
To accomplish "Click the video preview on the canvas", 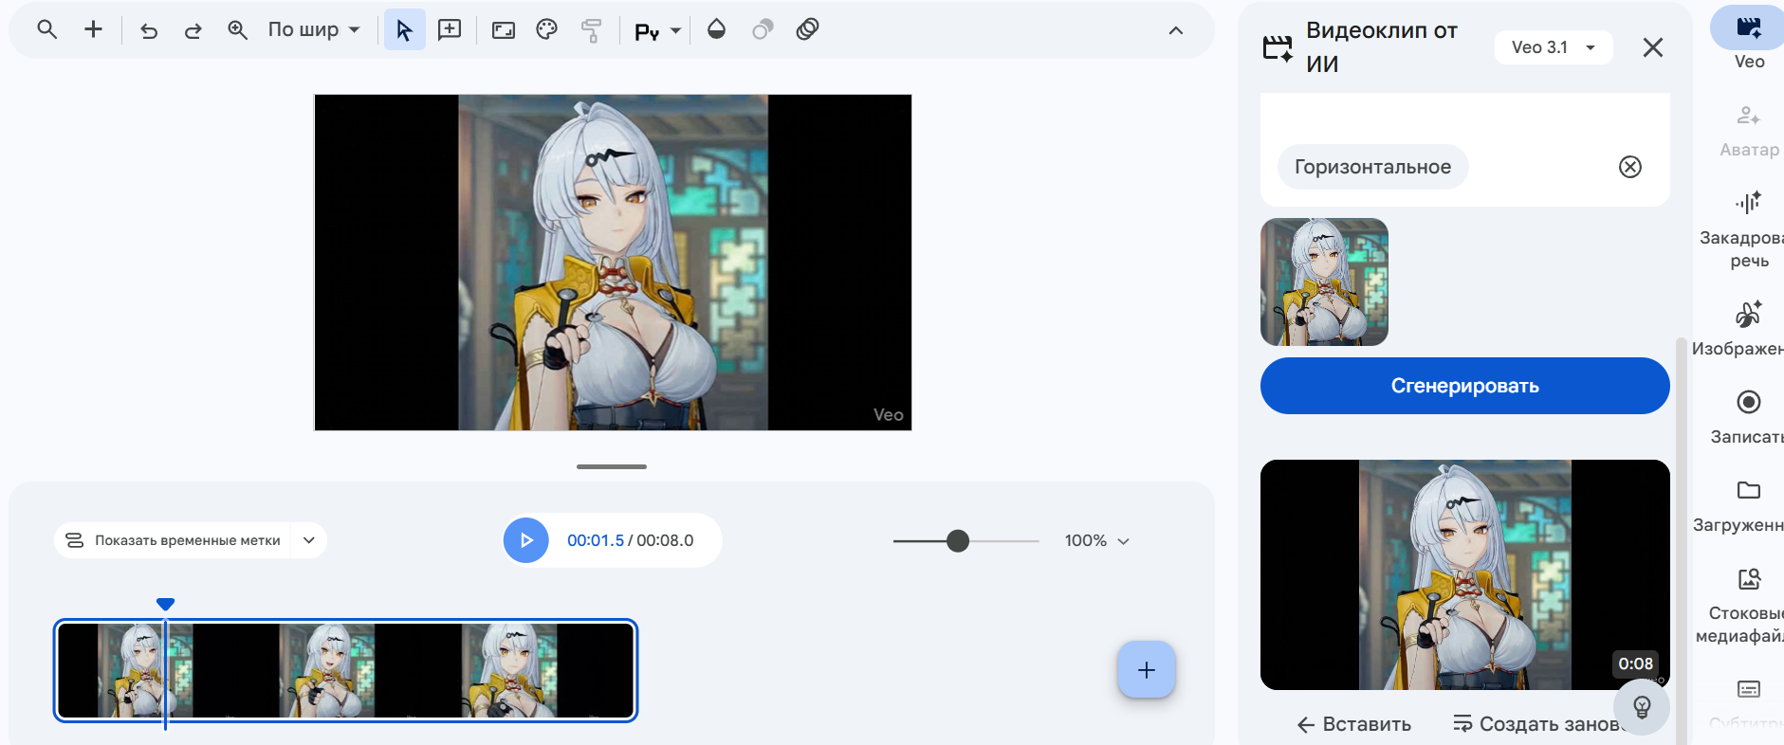I will (613, 263).
